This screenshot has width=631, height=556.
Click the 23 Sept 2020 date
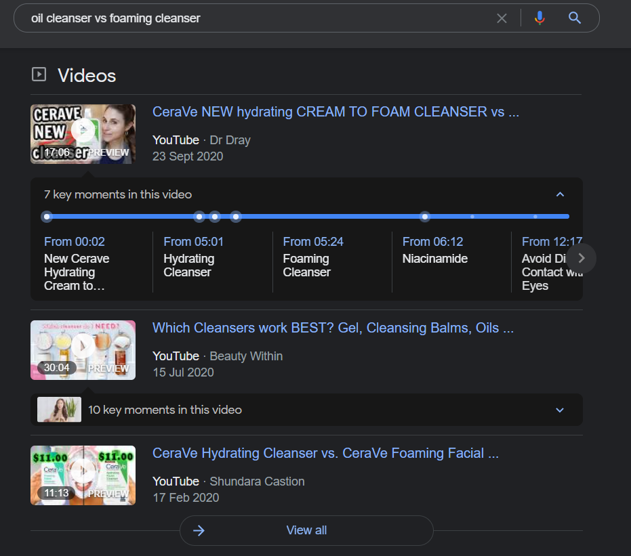coord(188,156)
